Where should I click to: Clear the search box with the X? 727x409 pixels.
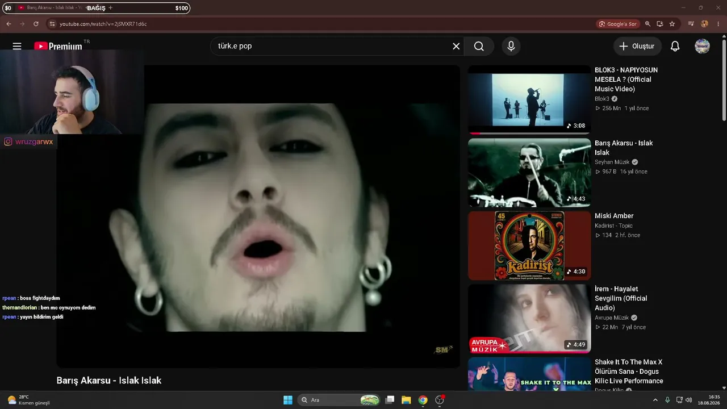(x=456, y=46)
